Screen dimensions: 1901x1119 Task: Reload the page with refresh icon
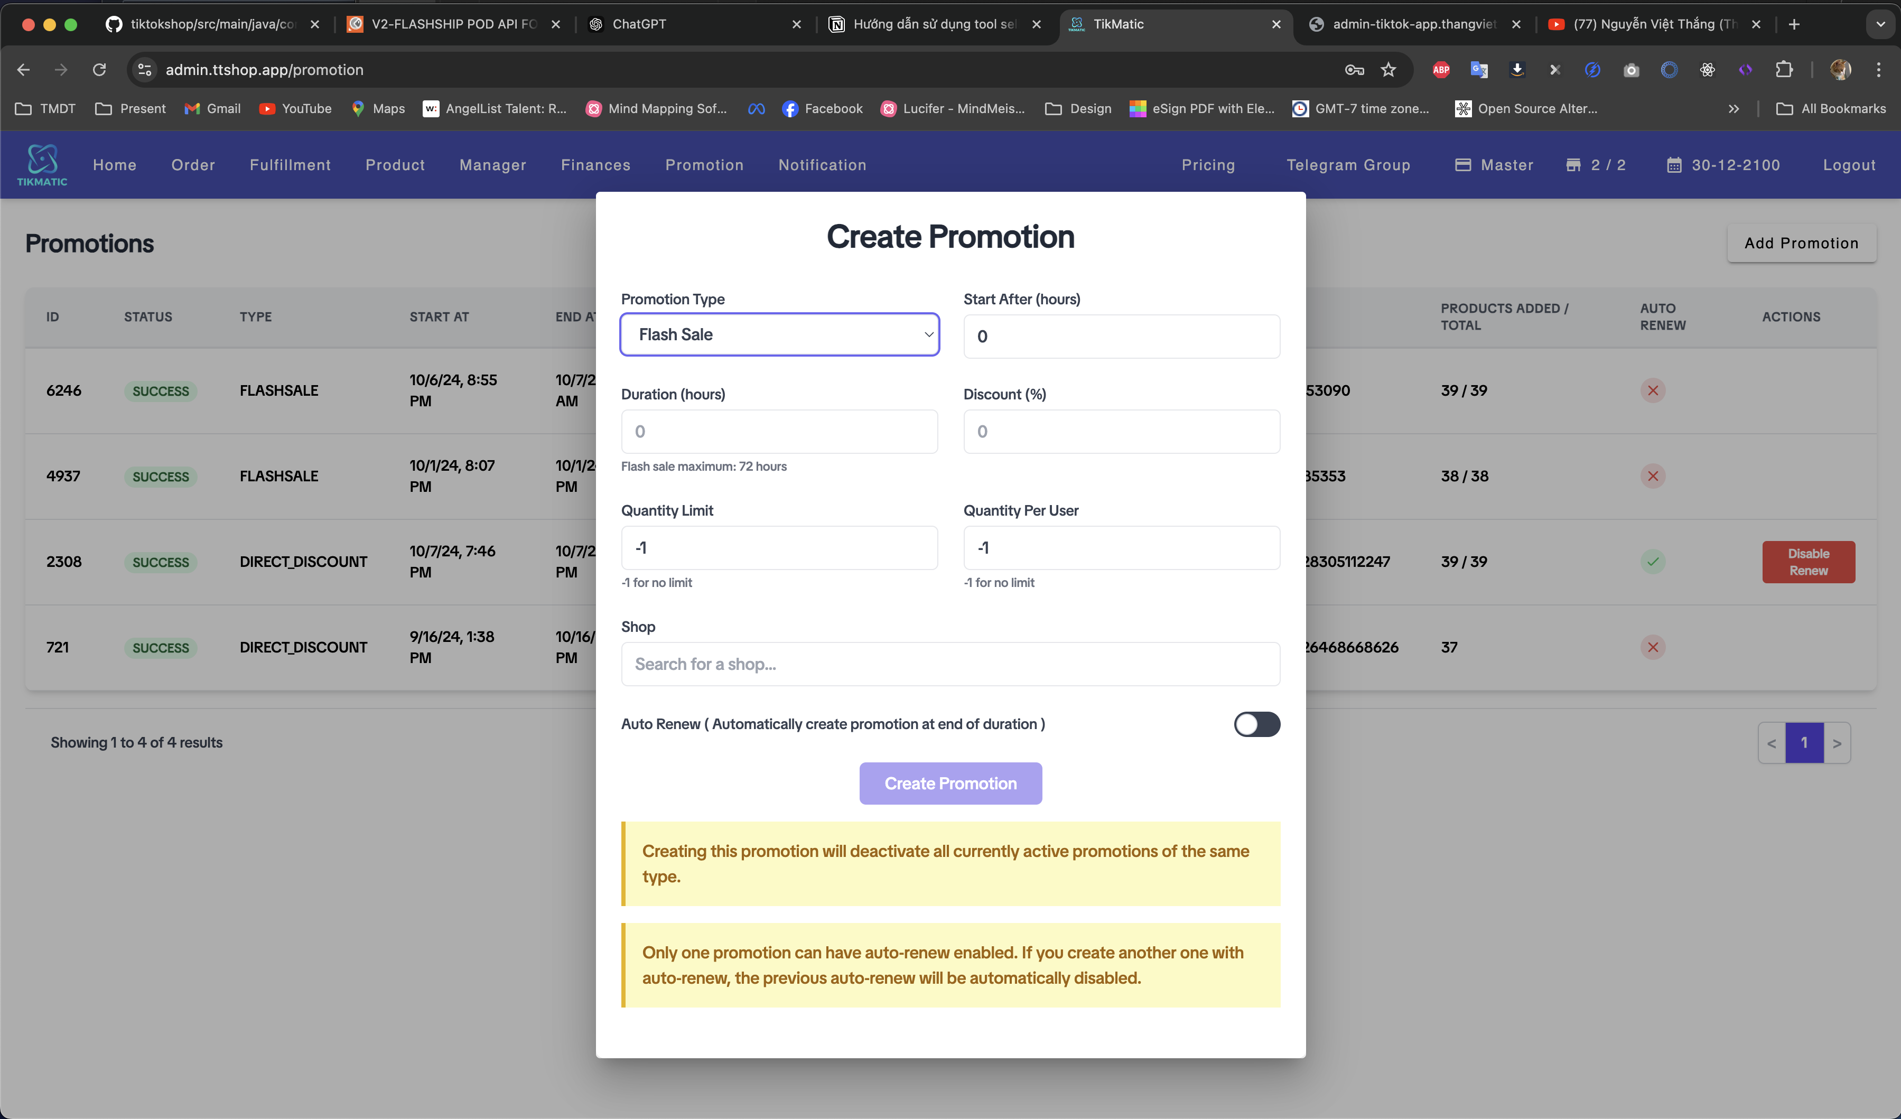(x=99, y=69)
